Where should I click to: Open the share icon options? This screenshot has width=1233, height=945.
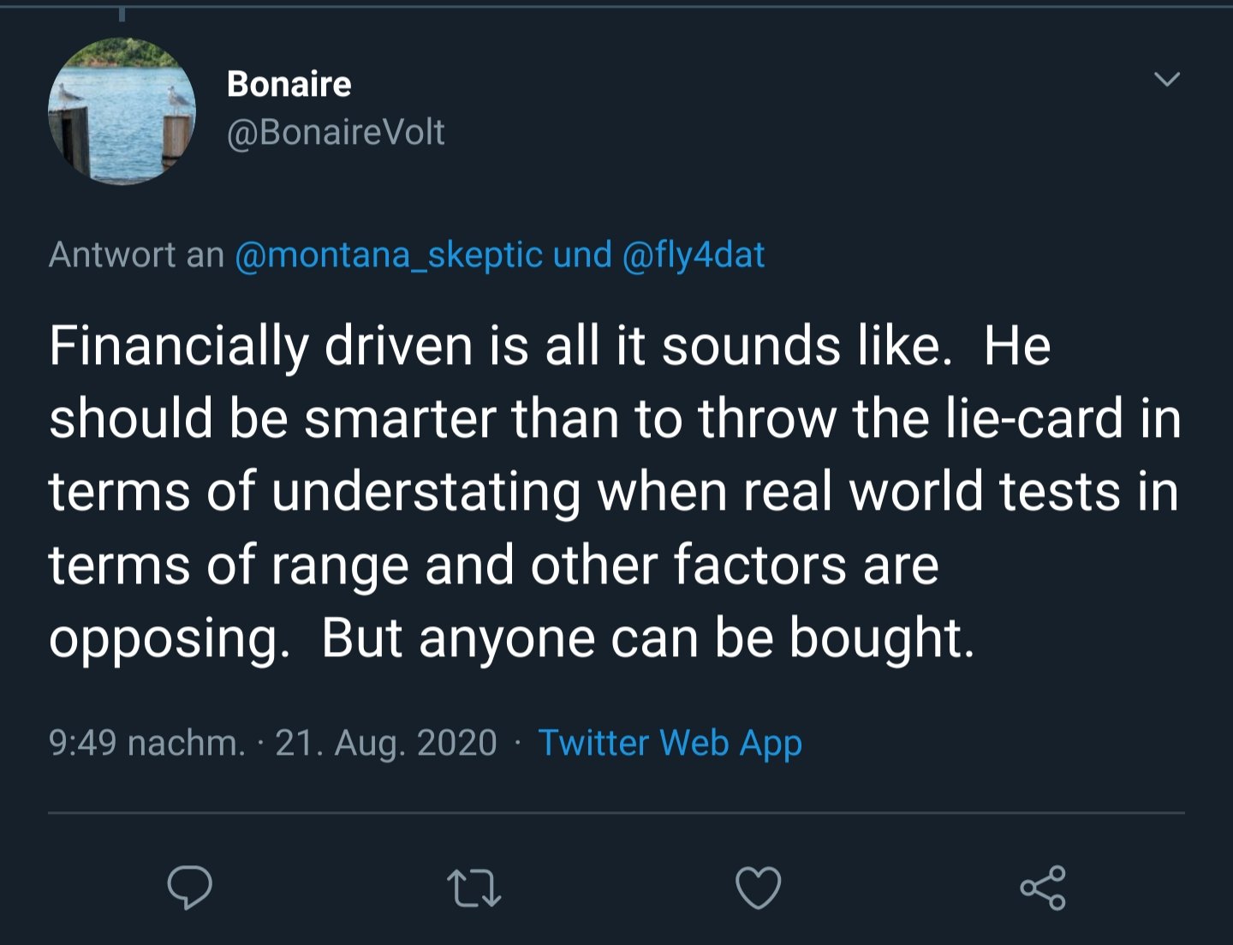(x=1043, y=888)
